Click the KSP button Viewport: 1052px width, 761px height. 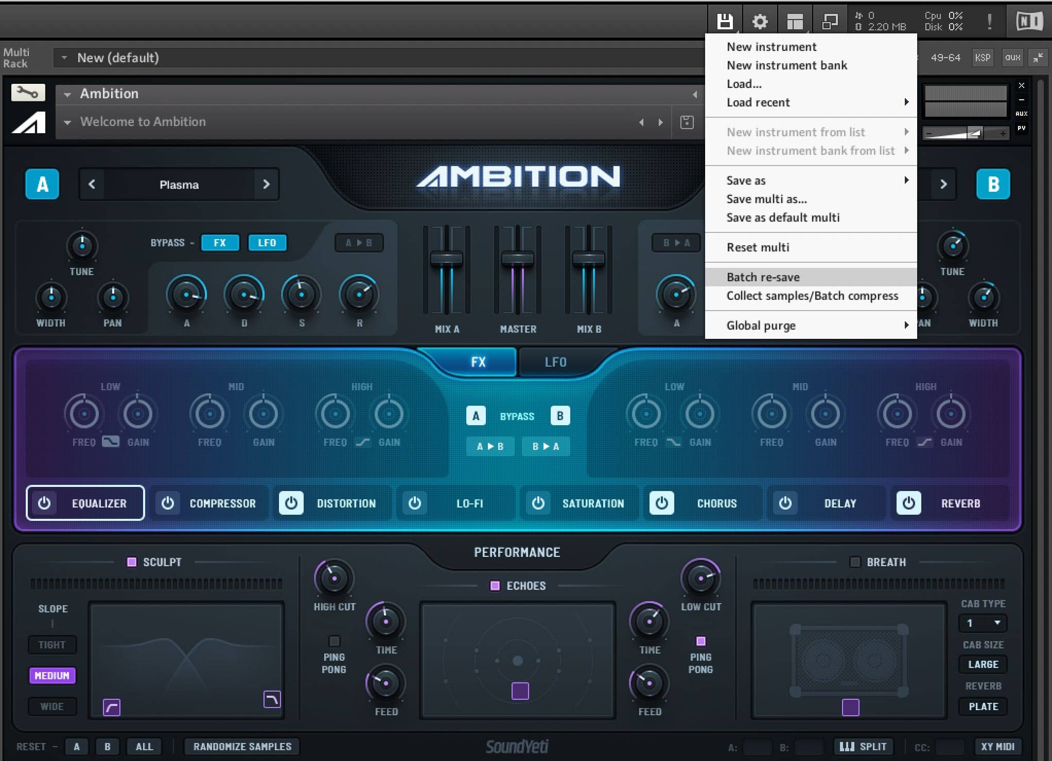pos(983,58)
